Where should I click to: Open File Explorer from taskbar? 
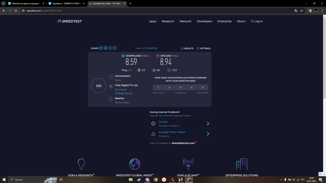click(x=131, y=180)
